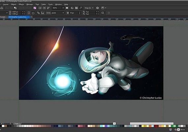This screenshot has width=188, height=132.
Task: Click the Export icon with up arrow
Action: click(x=44, y=8)
